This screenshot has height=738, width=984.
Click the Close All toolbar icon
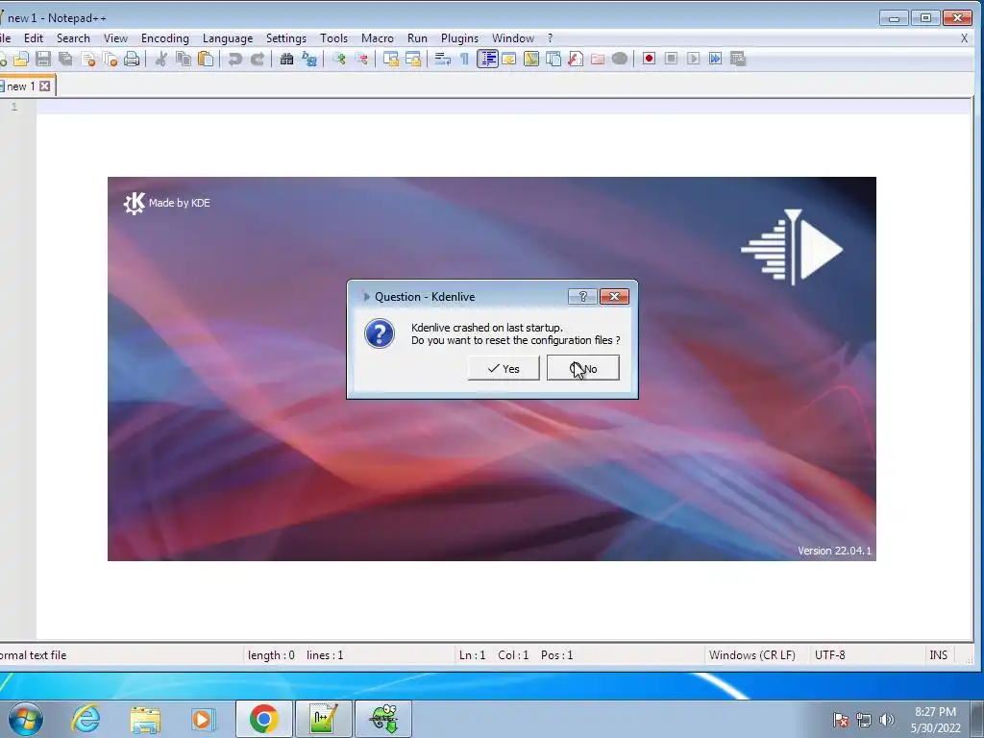click(110, 59)
